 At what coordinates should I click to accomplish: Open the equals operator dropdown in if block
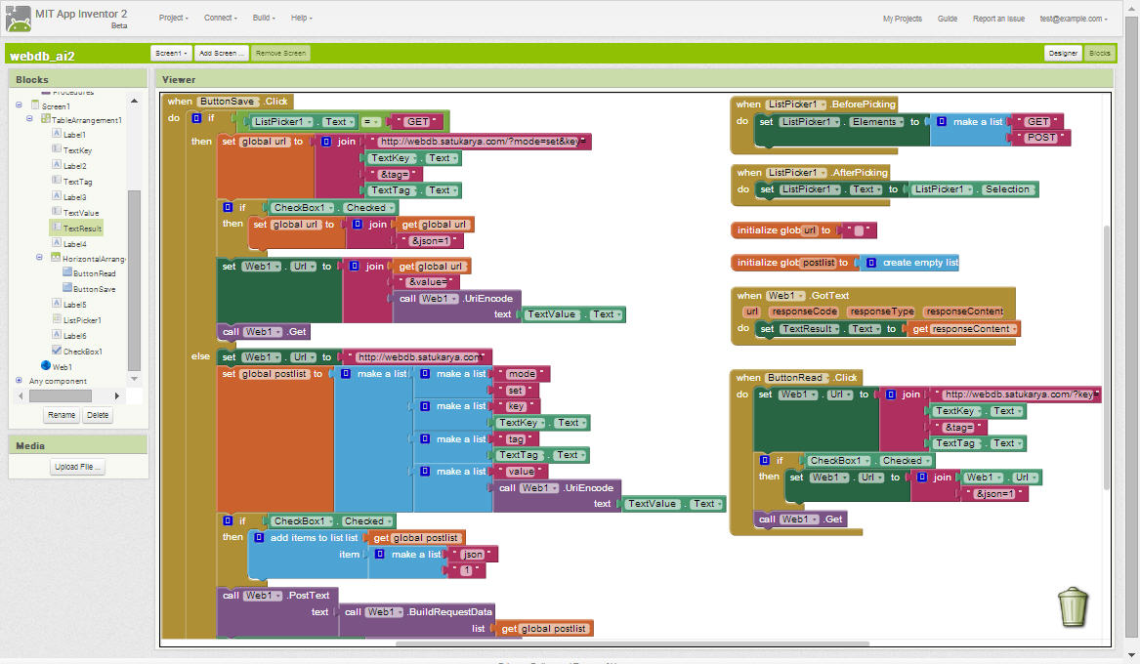click(x=371, y=121)
